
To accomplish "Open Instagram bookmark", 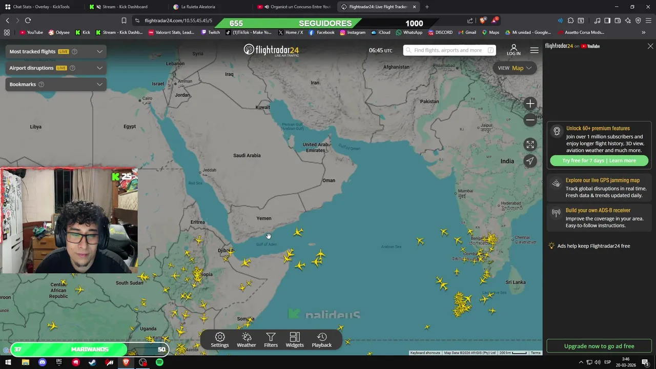I will click(352, 32).
